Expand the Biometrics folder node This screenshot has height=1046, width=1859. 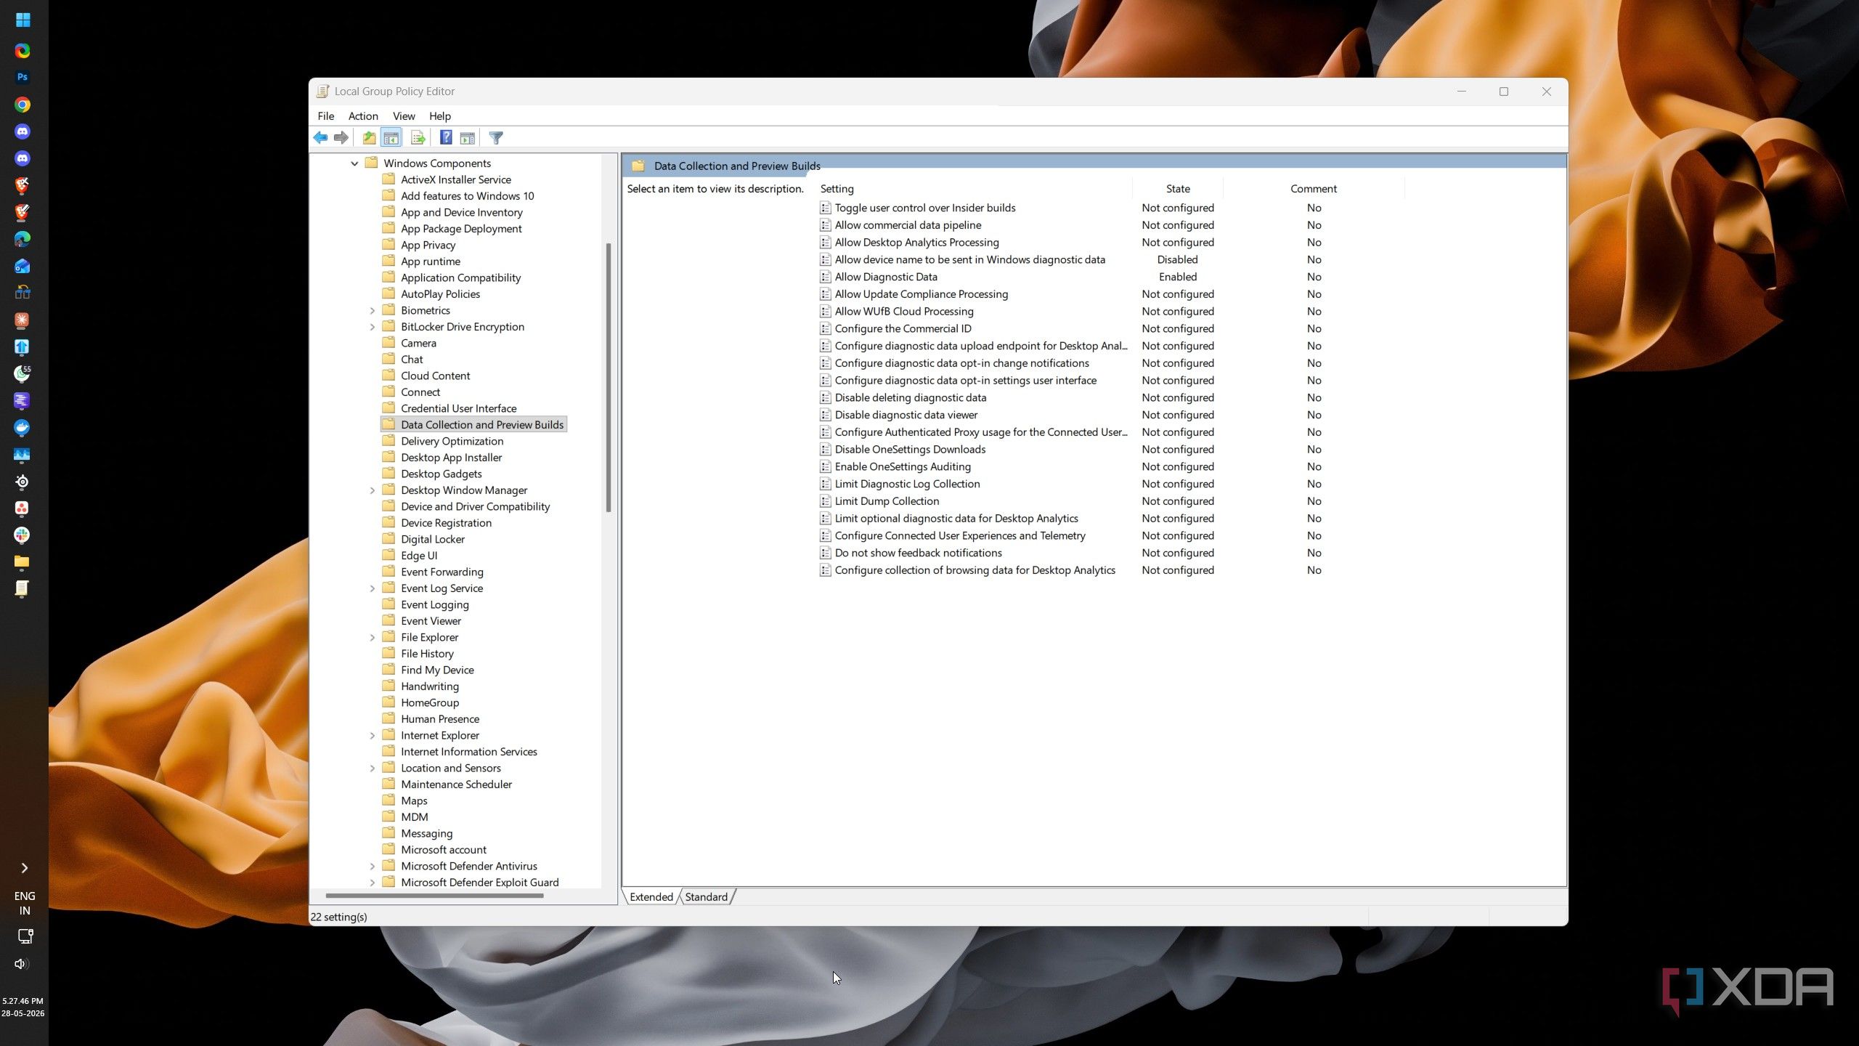pyautogui.click(x=373, y=310)
